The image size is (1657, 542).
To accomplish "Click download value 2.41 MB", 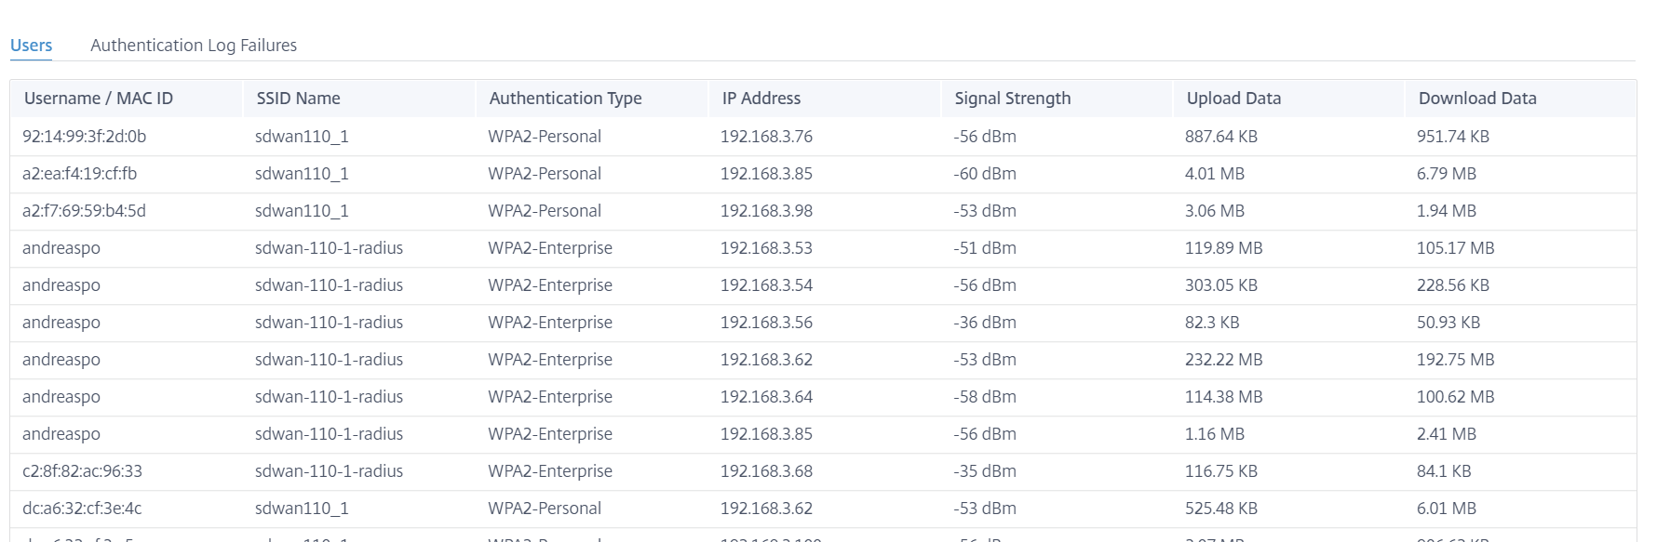I will [1447, 434].
